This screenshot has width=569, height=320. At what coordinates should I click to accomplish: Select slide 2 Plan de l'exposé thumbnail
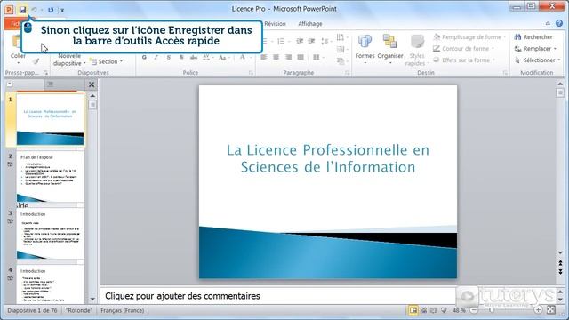(50, 176)
